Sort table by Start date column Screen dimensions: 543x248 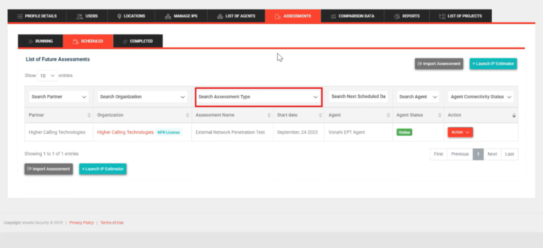pyautogui.click(x=320, y=115)
